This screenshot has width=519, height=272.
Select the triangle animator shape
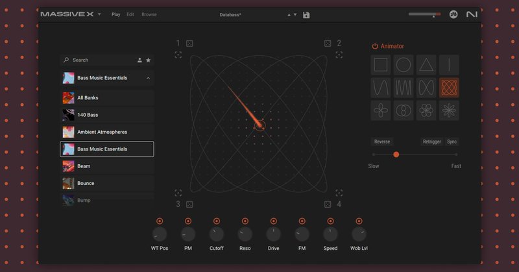(x=426, y=65)
